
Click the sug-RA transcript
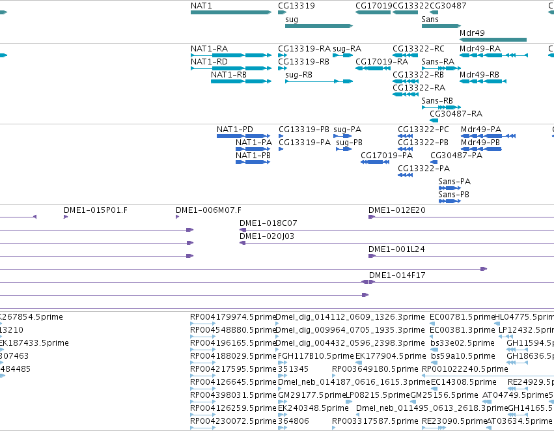coord(342,55)
